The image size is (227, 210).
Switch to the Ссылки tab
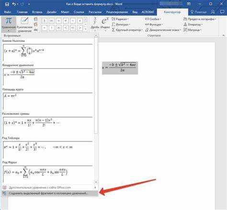point(79,12)
